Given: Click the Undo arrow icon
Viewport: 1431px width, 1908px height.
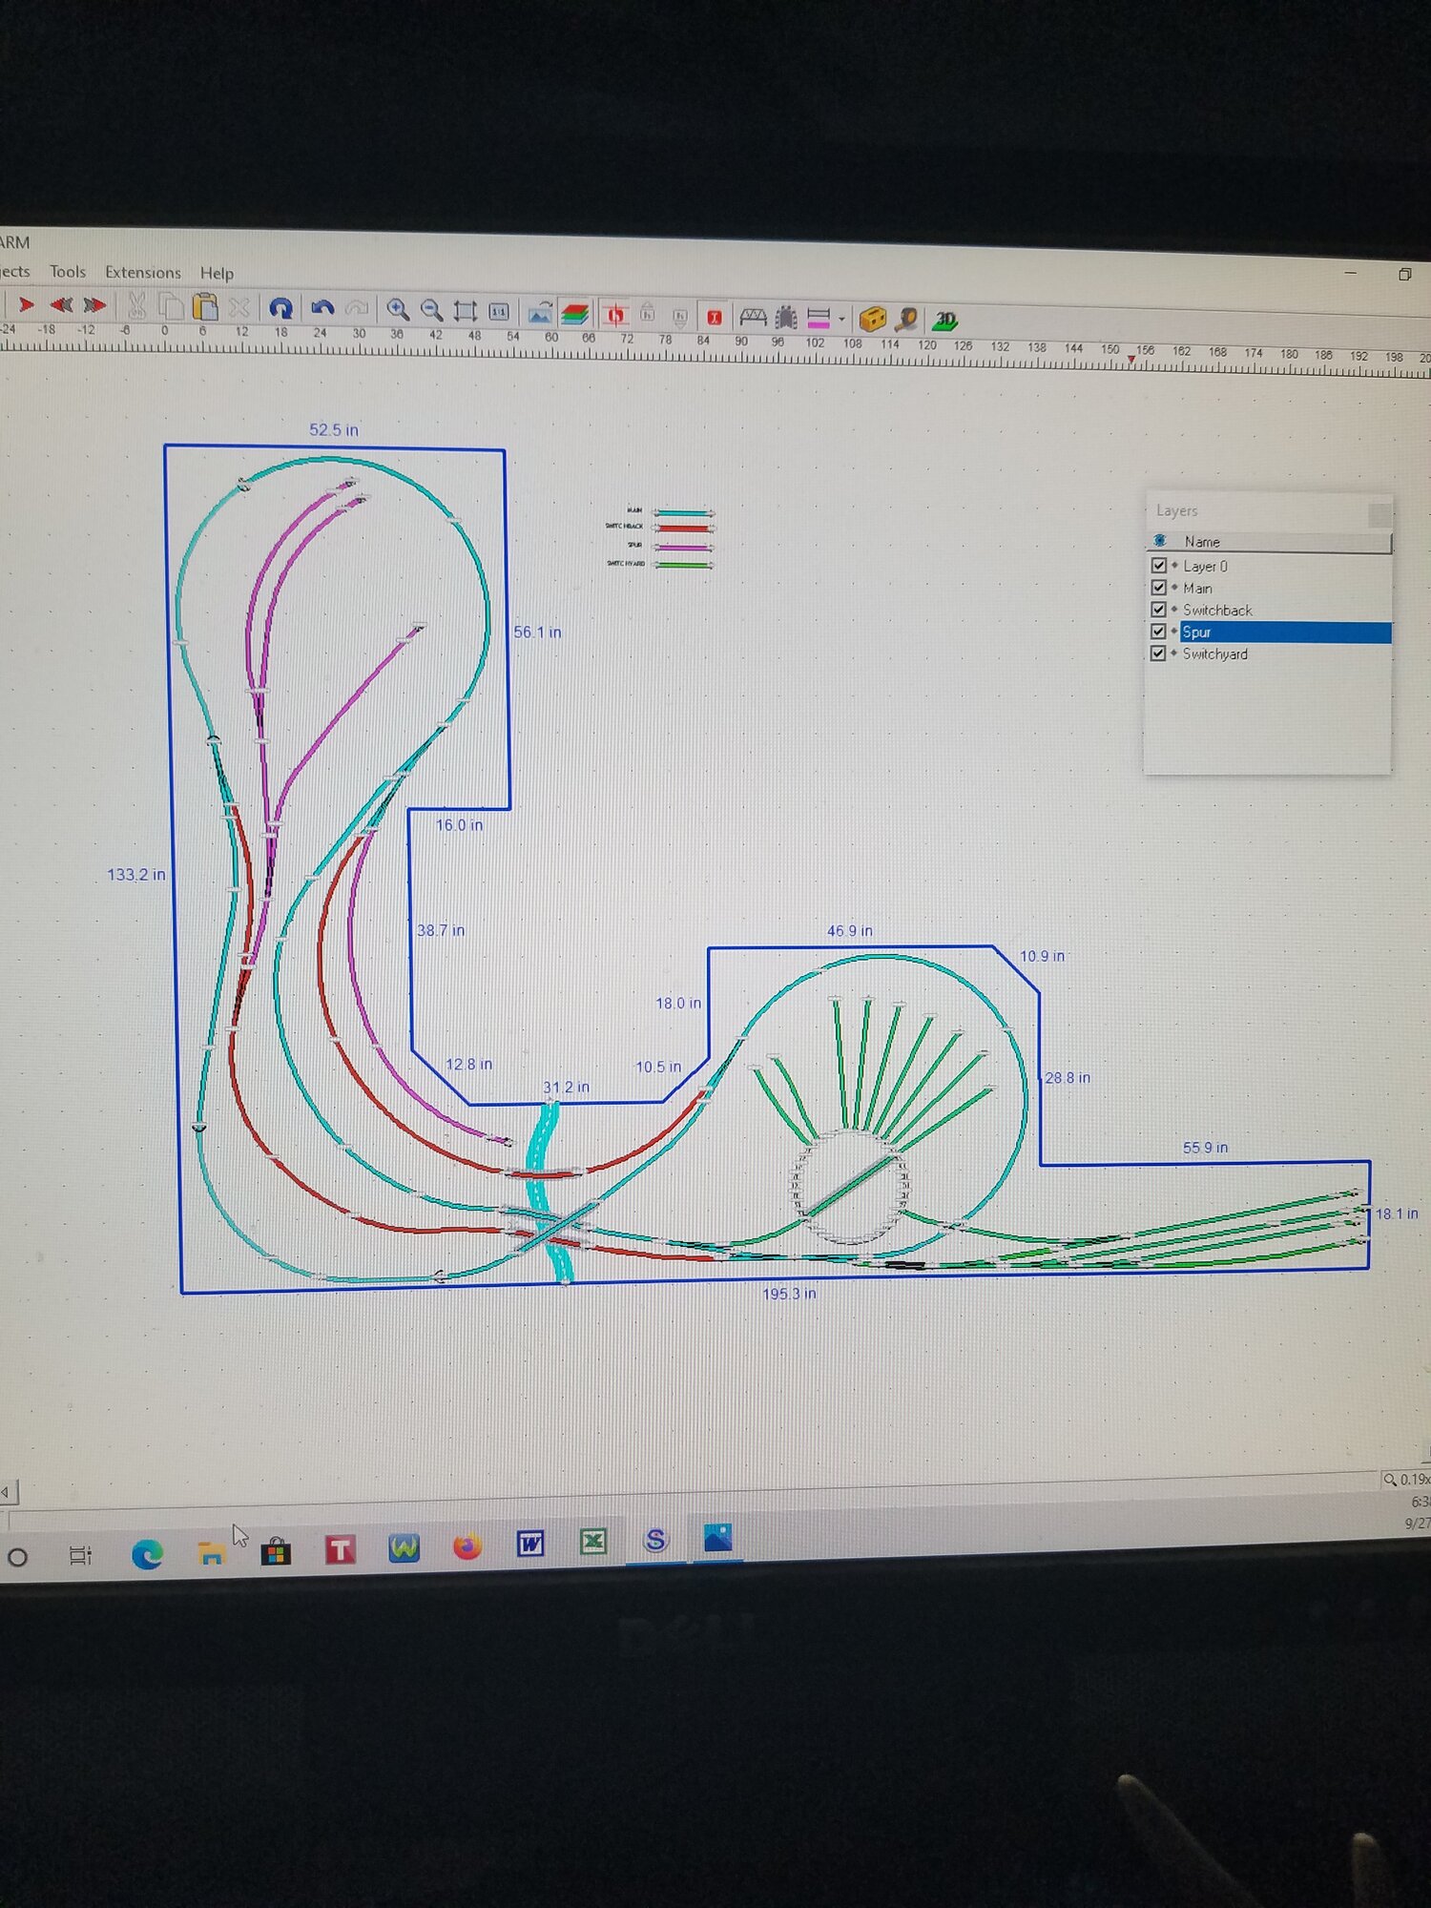Looking at the screenshot, I should [322, 308].
